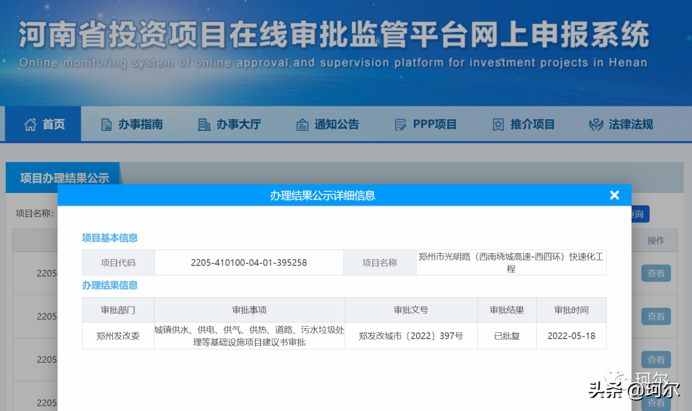This screenshot has width=692, height=411.
Task: Click the edit-form icon beside PPP项目
Action: [x=400, y=125]
